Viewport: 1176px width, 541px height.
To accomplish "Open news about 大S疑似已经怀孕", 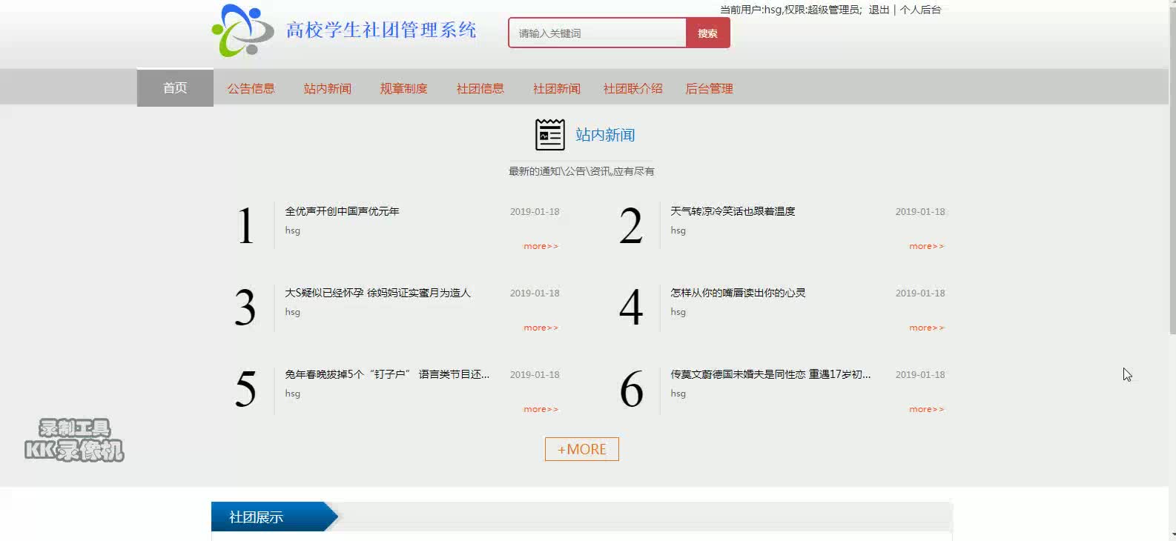I will click(377, 293).
